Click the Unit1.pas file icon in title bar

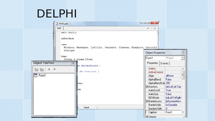[57, 24]
